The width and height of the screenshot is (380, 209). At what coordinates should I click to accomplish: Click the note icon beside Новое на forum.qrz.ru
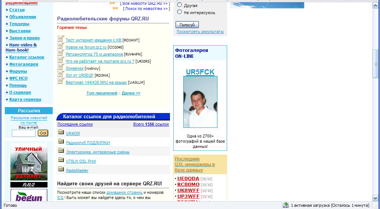[x=61, y=46]
